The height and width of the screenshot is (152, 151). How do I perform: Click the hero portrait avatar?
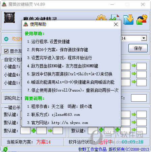[9, 18]
